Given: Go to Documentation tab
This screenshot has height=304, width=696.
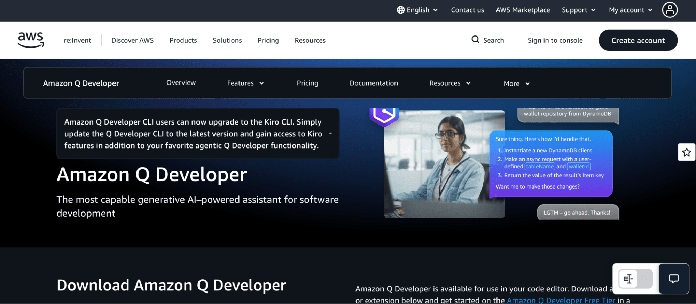Looking at the screenshot, I should [374, 83].
